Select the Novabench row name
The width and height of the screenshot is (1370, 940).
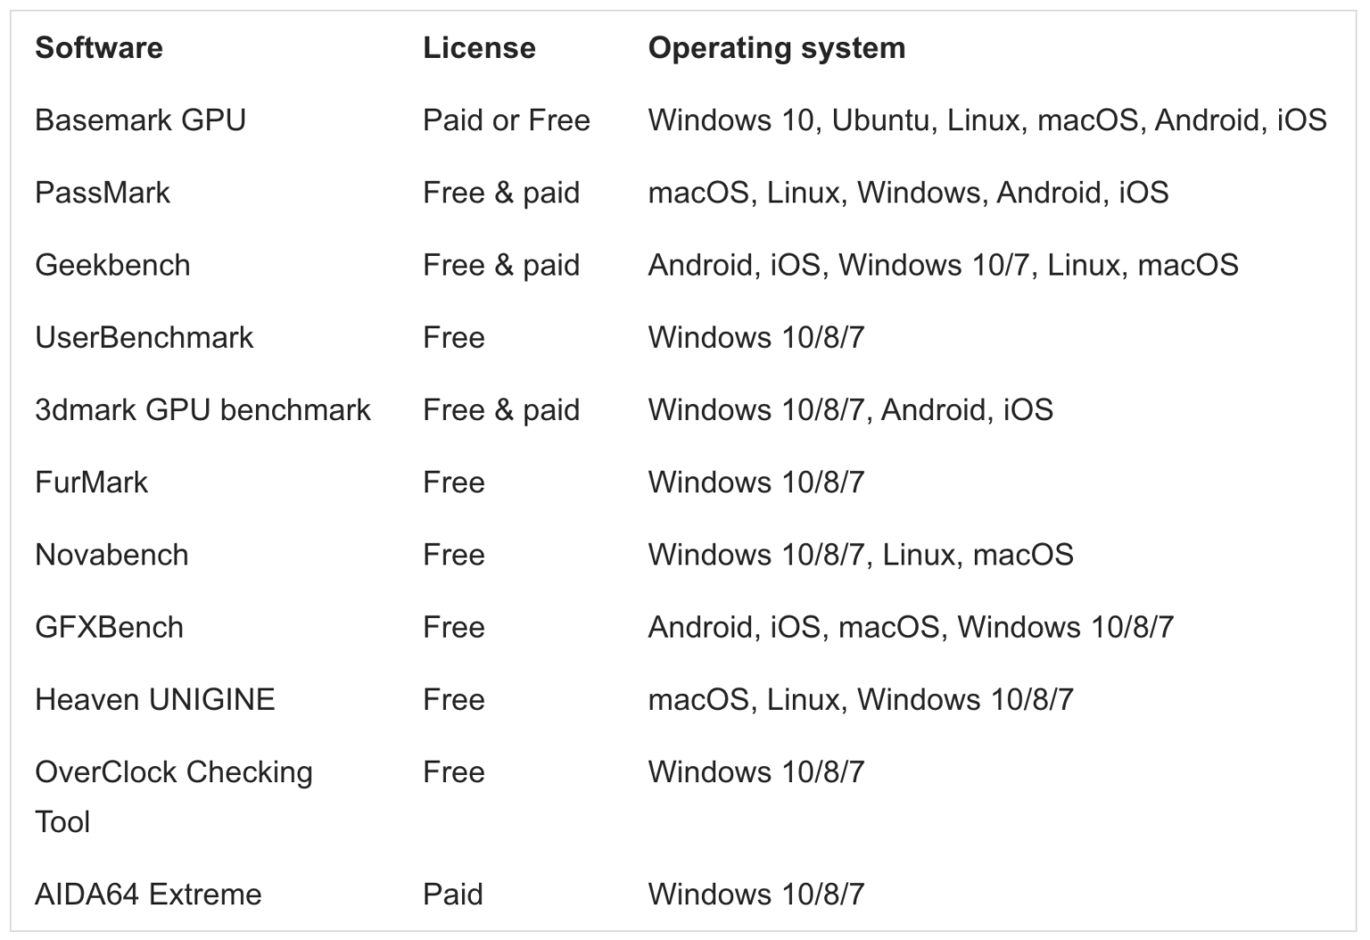point(111,555)
